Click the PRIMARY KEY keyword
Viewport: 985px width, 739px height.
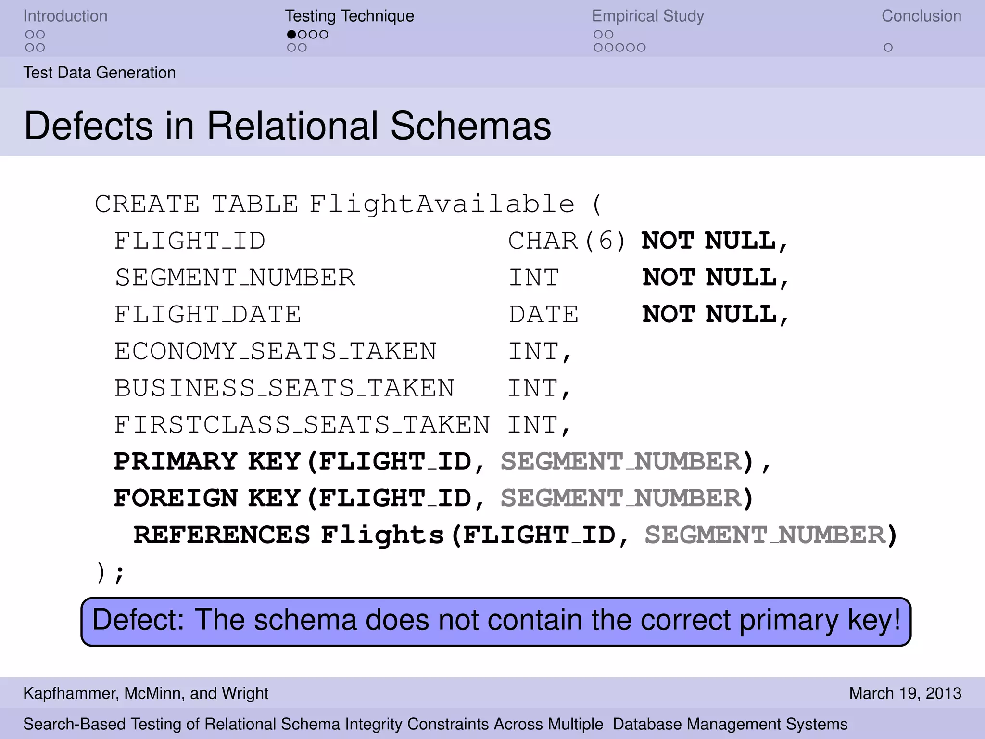[x=207, y=461]
